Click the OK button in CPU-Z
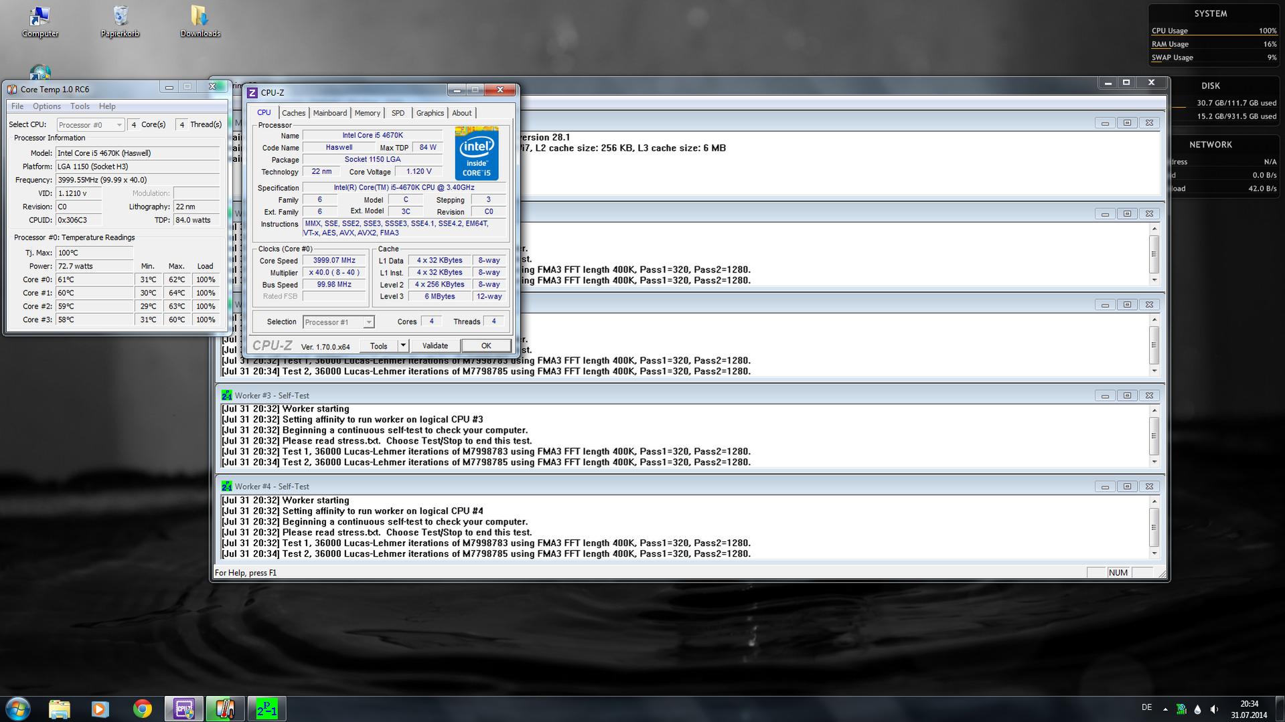This screenshot has height=722, width=1285. 486,346
